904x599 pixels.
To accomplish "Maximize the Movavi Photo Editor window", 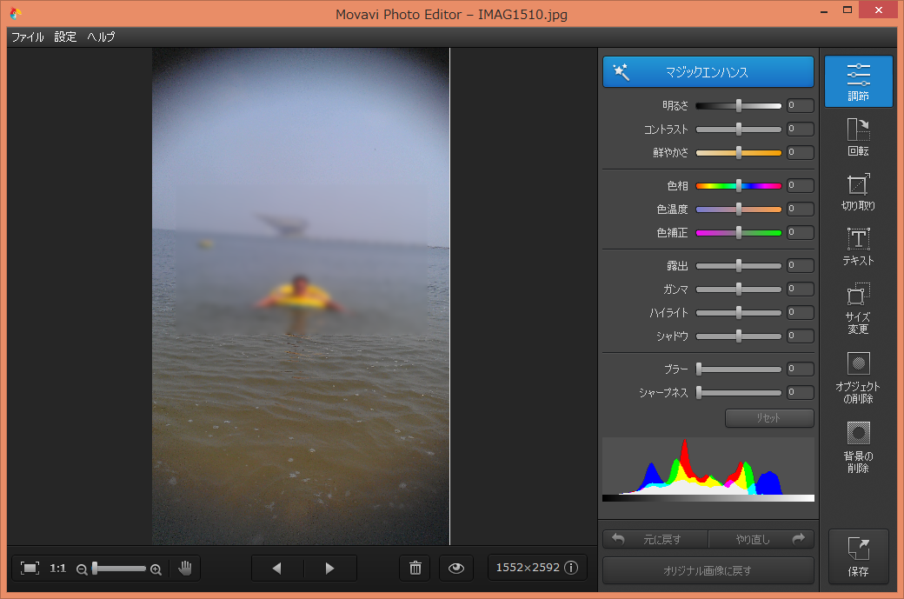I will (x=847, y=10).
